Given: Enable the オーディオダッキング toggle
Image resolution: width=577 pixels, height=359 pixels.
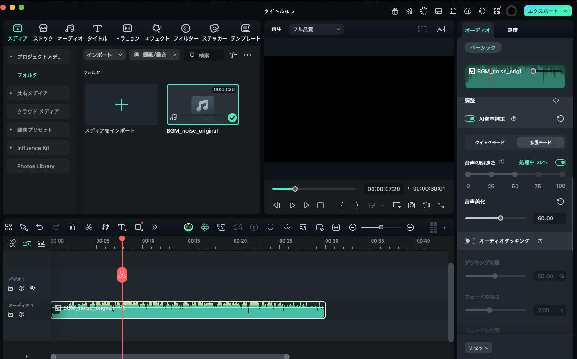Looking at the screenshot, I should [470, 241].
